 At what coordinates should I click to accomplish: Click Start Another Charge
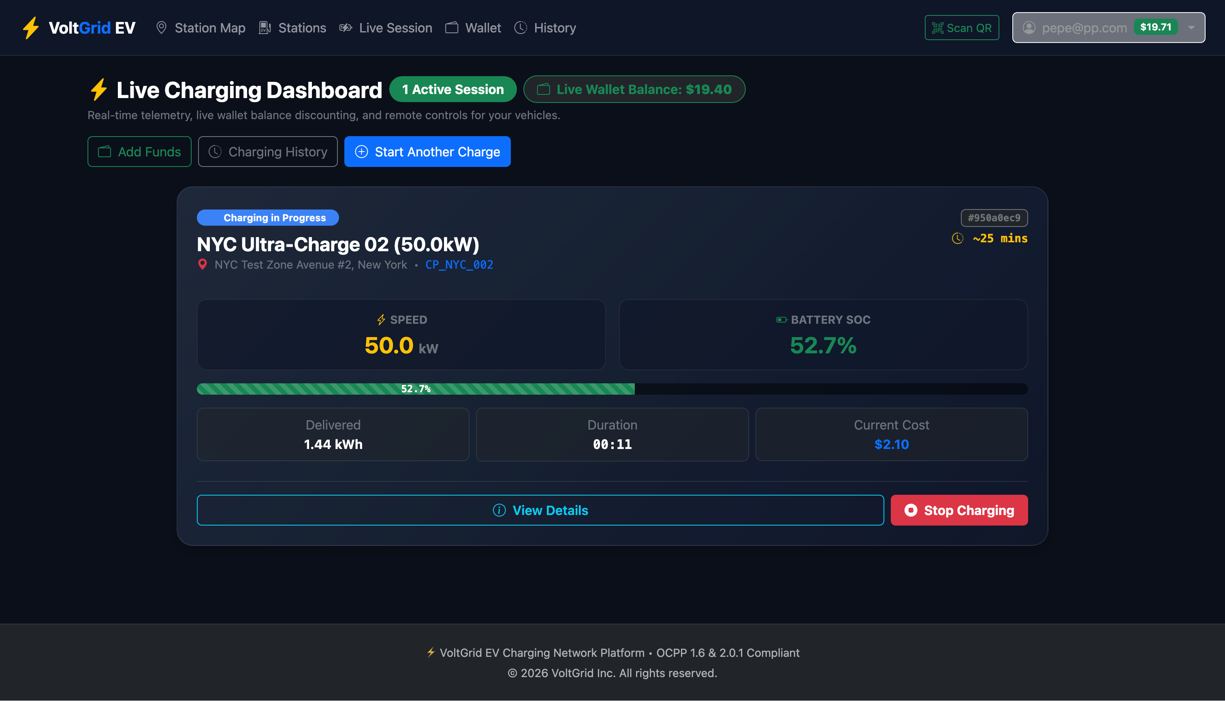427,152
